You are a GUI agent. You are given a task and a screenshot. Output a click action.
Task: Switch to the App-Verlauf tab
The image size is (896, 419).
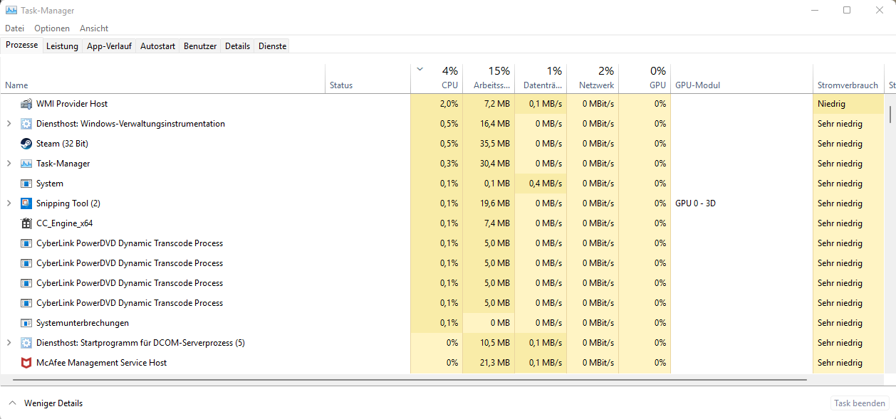pyautogui.click(x=109, y=46)
